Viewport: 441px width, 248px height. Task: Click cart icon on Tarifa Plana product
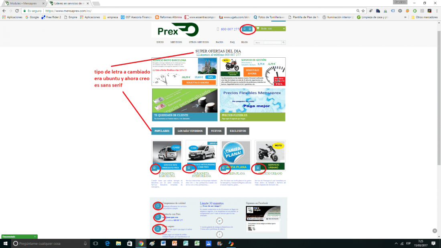pos(223,168)
